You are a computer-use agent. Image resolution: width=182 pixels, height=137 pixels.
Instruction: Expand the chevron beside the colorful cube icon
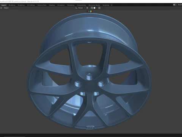(89, 11)
